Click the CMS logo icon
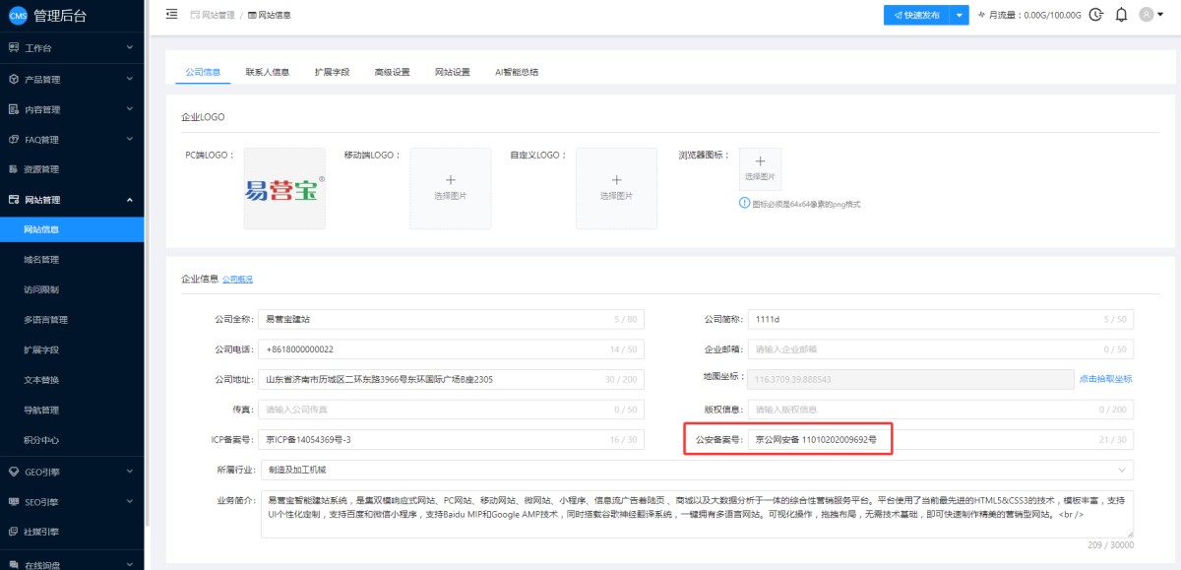The image size is (1181, 570). click(x=17, y=15)
